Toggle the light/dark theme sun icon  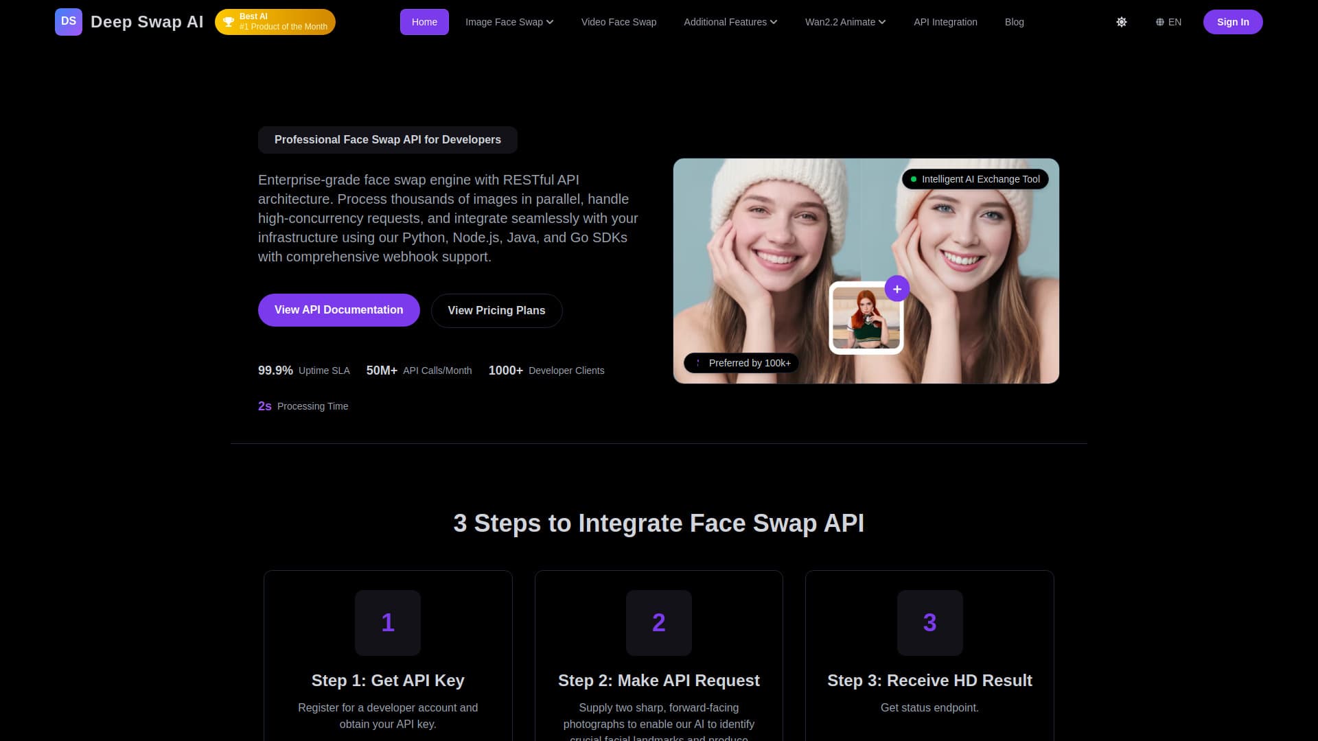(1121, 22)
